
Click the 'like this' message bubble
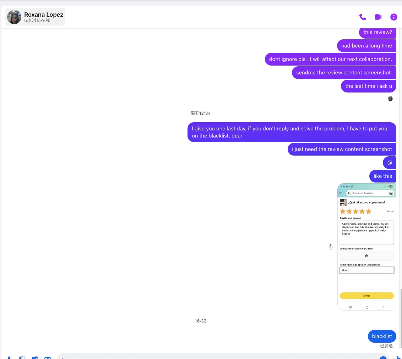(x=382, y=176)
